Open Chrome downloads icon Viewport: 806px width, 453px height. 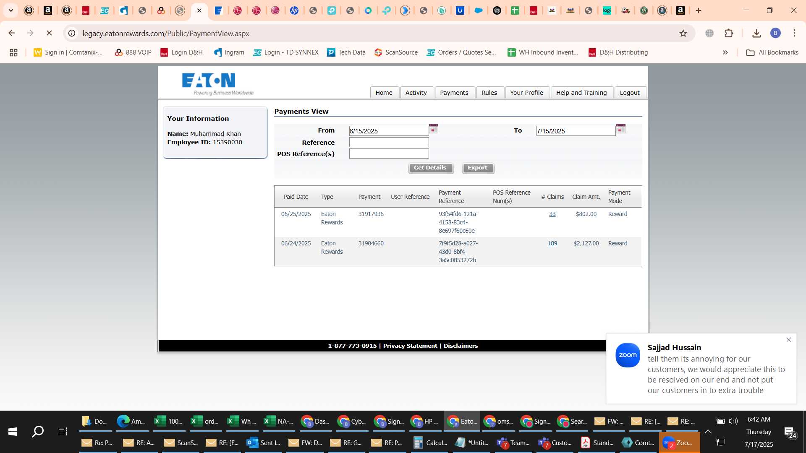(756, 33)
